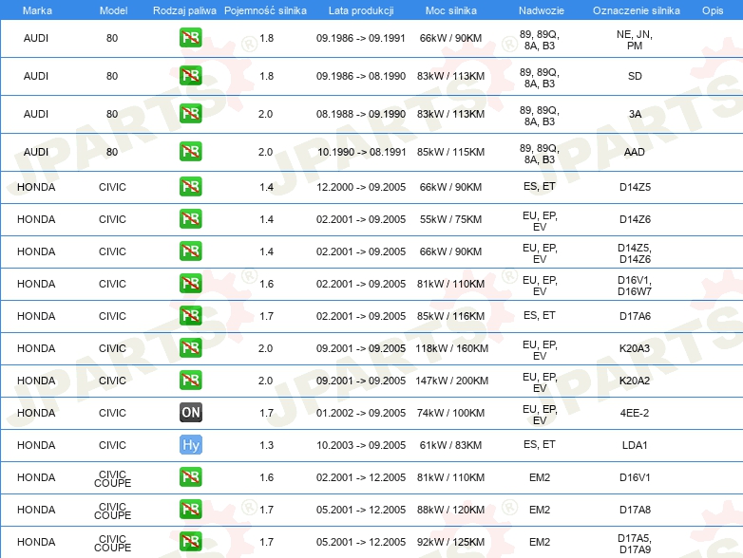
Task: Click production years 01.2002 -> 09.2005
Action: pos(361,413)
